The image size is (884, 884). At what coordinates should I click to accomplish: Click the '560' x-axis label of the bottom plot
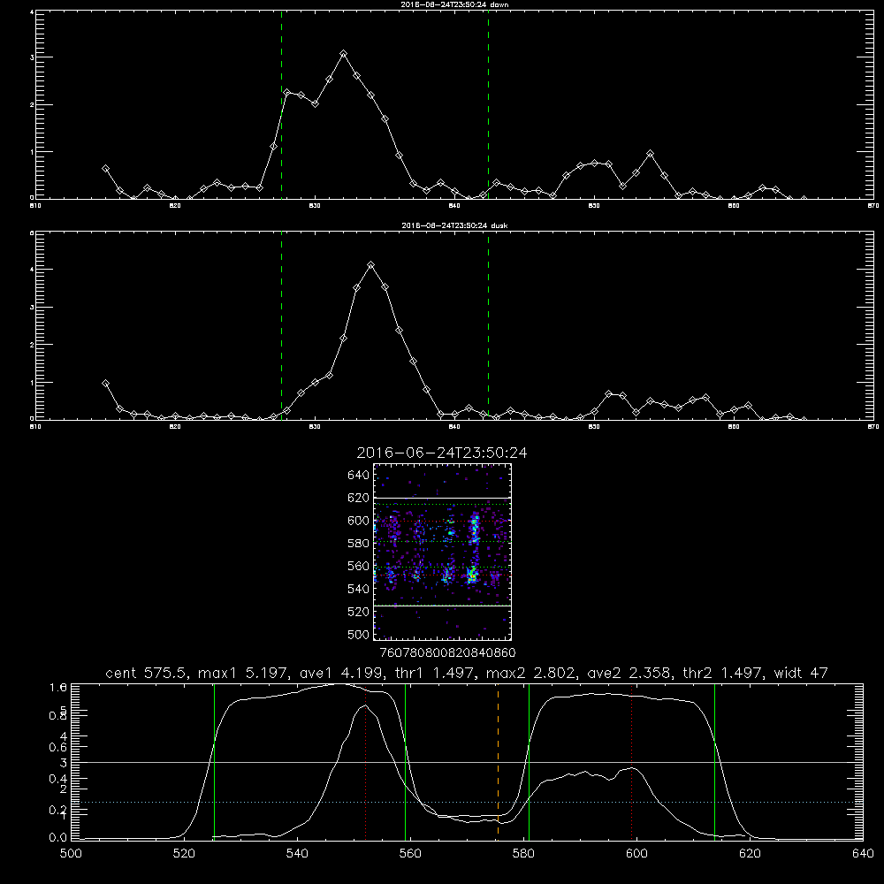pos(410,854)
